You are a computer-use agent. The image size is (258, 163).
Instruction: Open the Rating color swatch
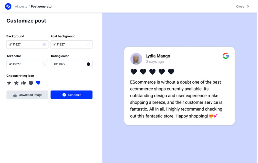tap(88, 64)
